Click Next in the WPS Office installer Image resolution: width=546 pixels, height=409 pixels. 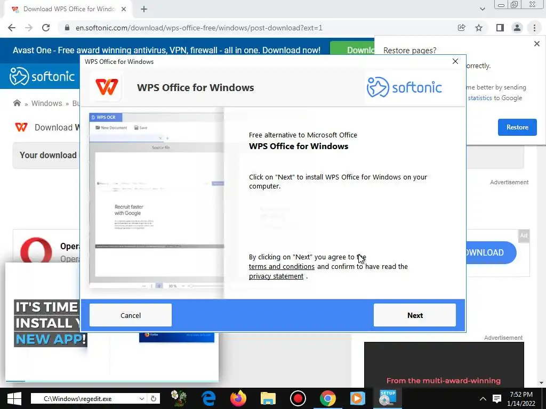(x=414, y=315)
